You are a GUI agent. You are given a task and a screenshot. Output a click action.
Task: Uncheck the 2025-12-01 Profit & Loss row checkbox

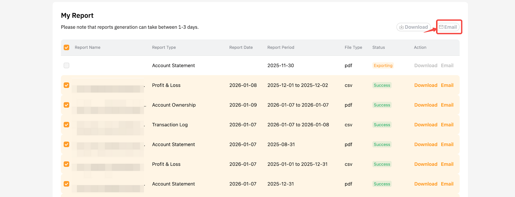[x=67, y=85]
